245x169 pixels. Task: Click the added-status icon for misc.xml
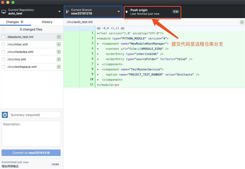tap(59, 44)
